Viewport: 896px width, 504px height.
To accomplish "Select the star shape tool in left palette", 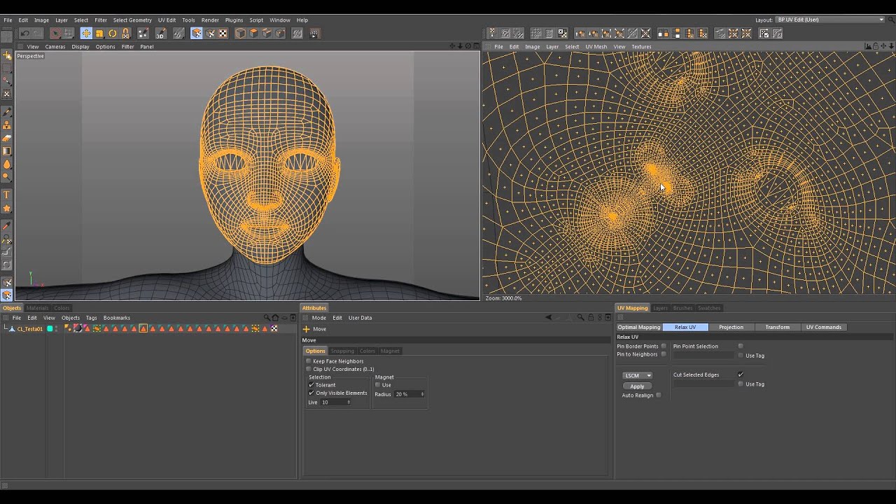I will coord(7,208).
